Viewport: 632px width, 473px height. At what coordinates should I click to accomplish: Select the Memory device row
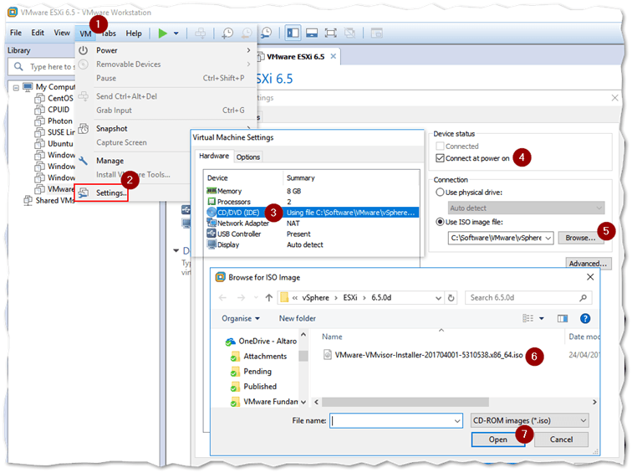click(x=313, y=191)
